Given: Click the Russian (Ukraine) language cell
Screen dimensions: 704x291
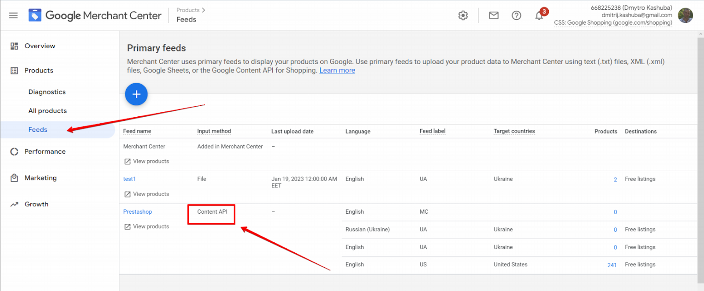Looking at the screenshot, I should coord(367,230).
